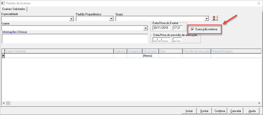Click the empty previsão de execução time field
This screenshot has width=263, height=115.
178,40
